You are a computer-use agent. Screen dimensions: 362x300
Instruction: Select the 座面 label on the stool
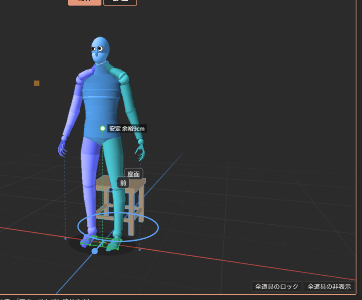pos(133,174)
